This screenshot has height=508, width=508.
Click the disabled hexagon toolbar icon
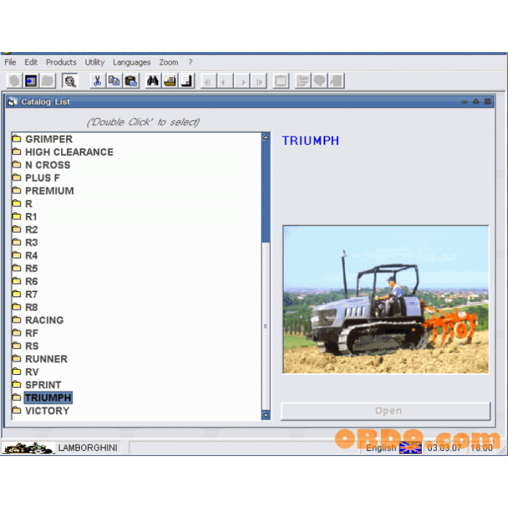pos(15,81)
